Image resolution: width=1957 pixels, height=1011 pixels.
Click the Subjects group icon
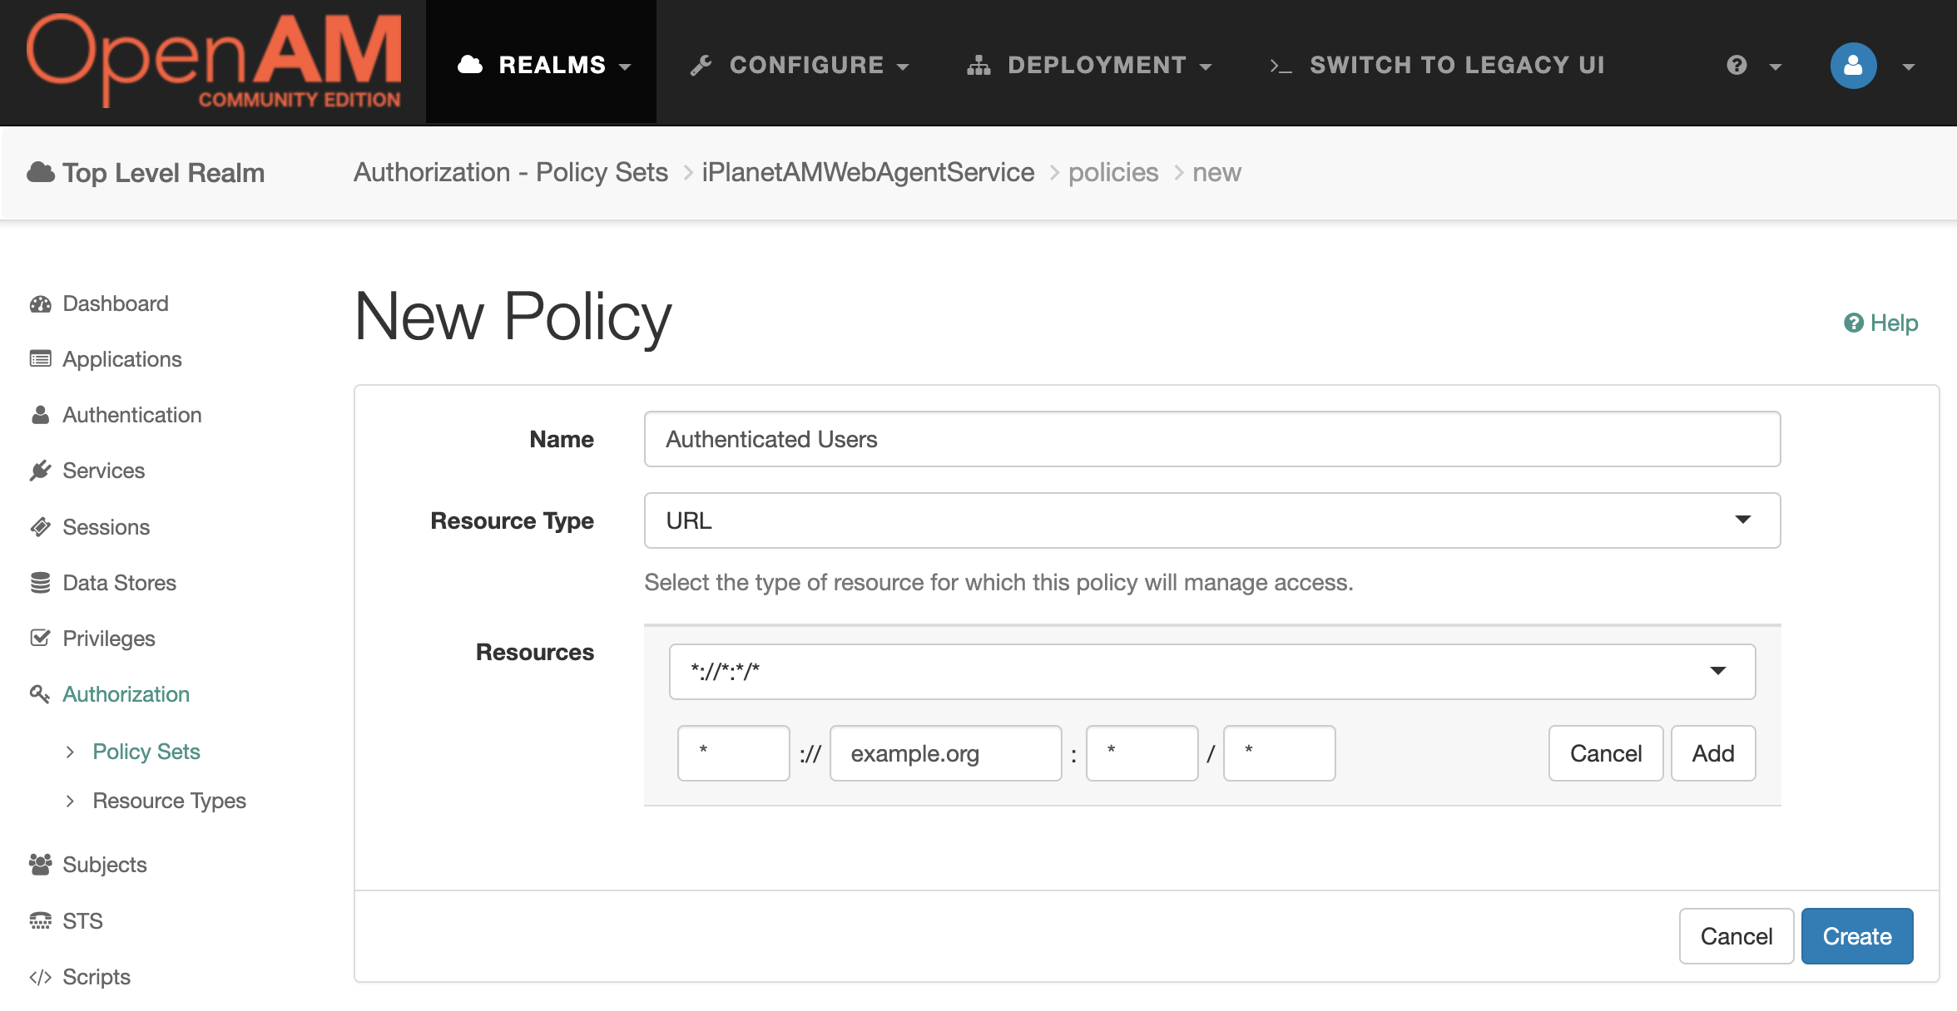click(40, 865)
